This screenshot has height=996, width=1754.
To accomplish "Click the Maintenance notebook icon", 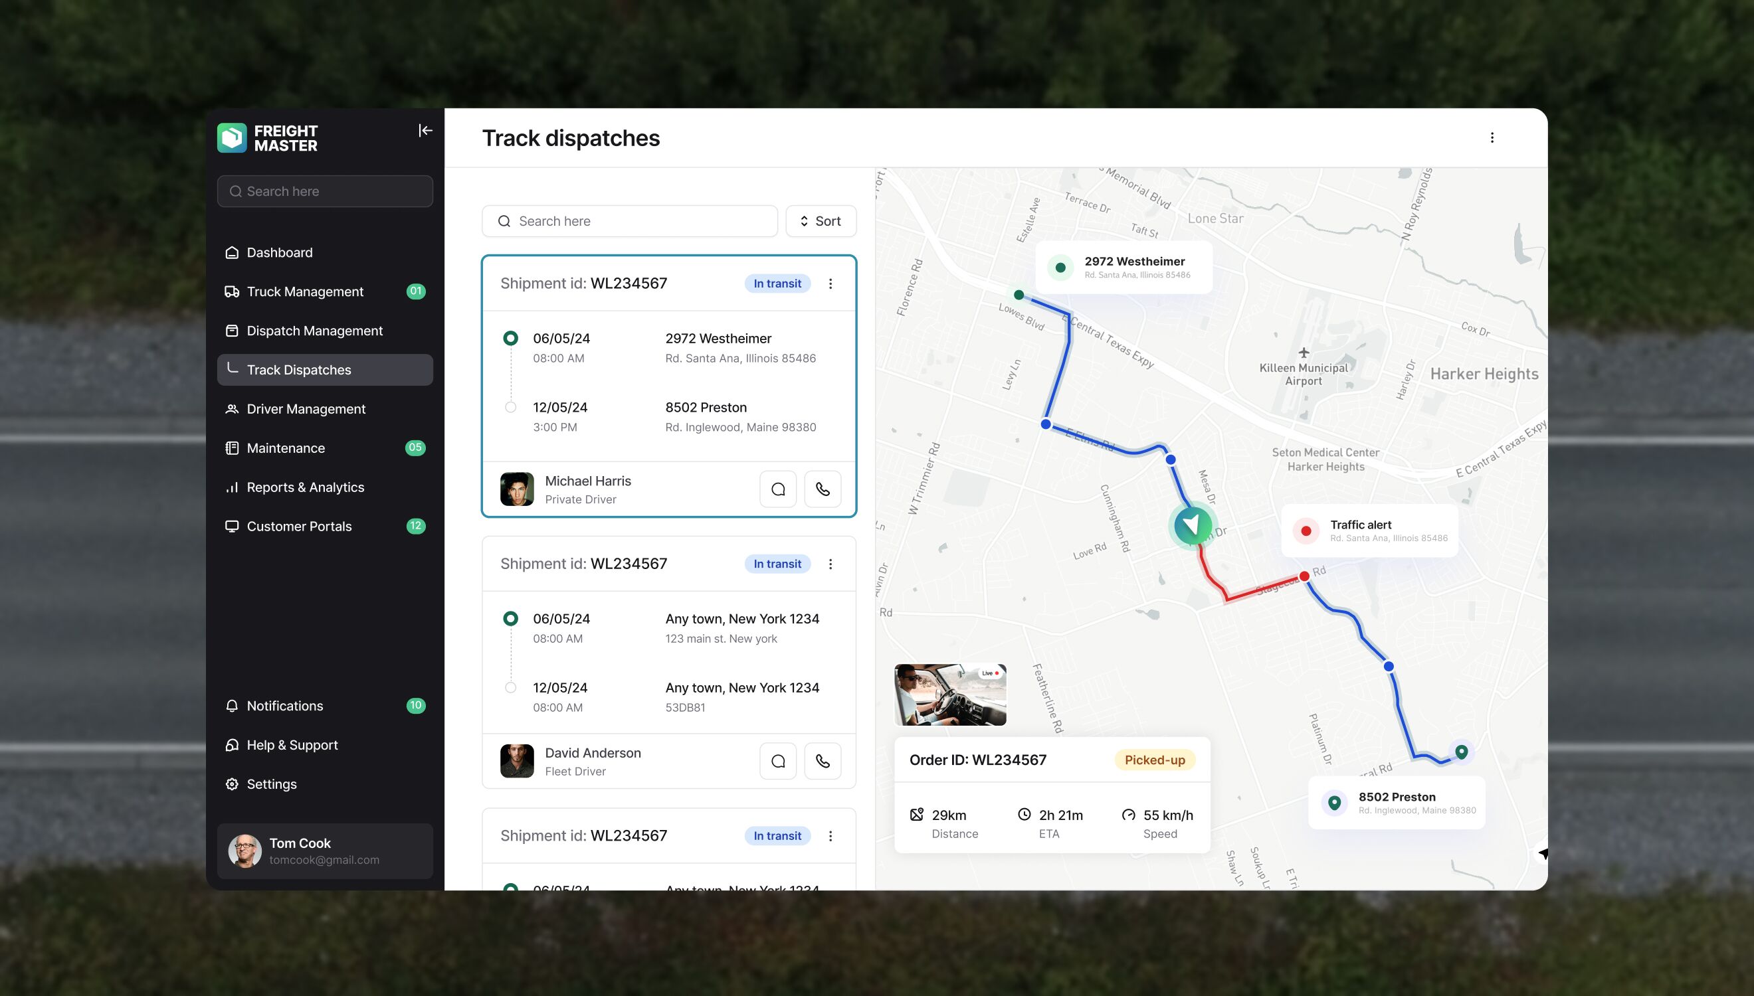I will tap(232, 448).
